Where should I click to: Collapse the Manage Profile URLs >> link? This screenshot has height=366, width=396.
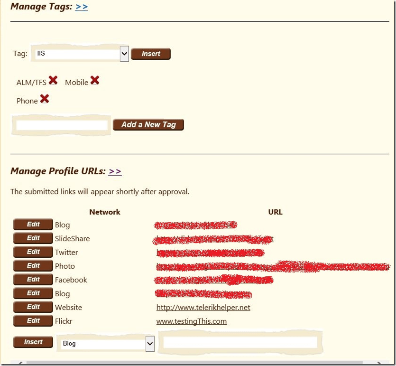(115, 171)
